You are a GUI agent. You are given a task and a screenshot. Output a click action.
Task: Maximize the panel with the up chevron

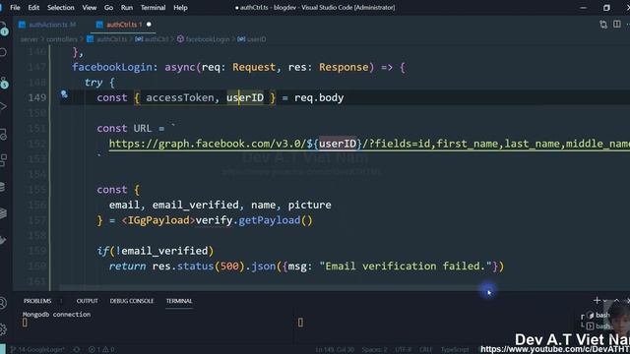point(617,301)
